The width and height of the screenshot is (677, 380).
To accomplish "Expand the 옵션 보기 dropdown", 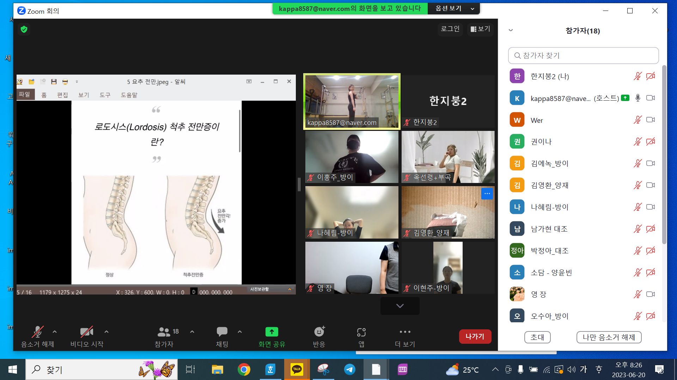I will (454, 8).
